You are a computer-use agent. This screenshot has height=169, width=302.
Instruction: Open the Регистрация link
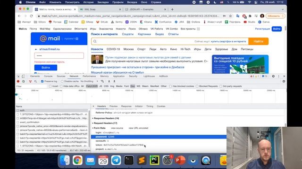pyautogui.click(x=262, y=29)
